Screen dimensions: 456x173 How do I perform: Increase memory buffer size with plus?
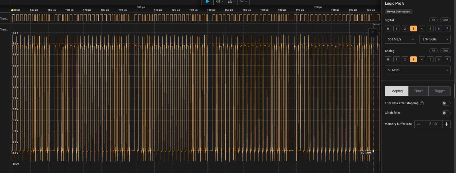click(447, 124)
